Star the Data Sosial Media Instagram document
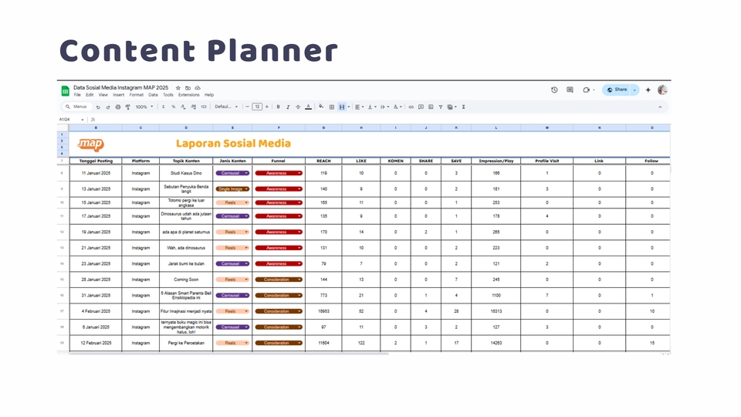The height and width of the screenshot is (417, 741). click(x=178, y=88)
